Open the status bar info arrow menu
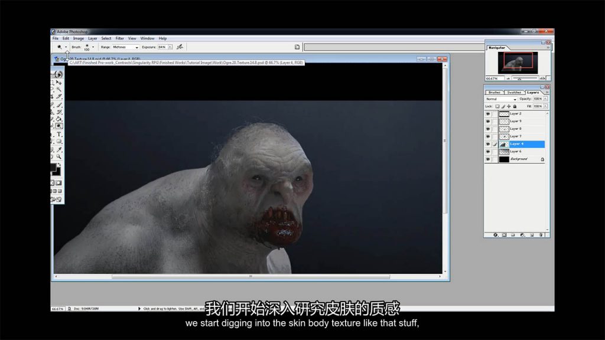The width and height of the screenshot is (605, 340). (x=139, y=309)
